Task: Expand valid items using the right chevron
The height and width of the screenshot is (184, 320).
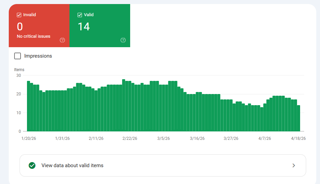Action: 294,165
